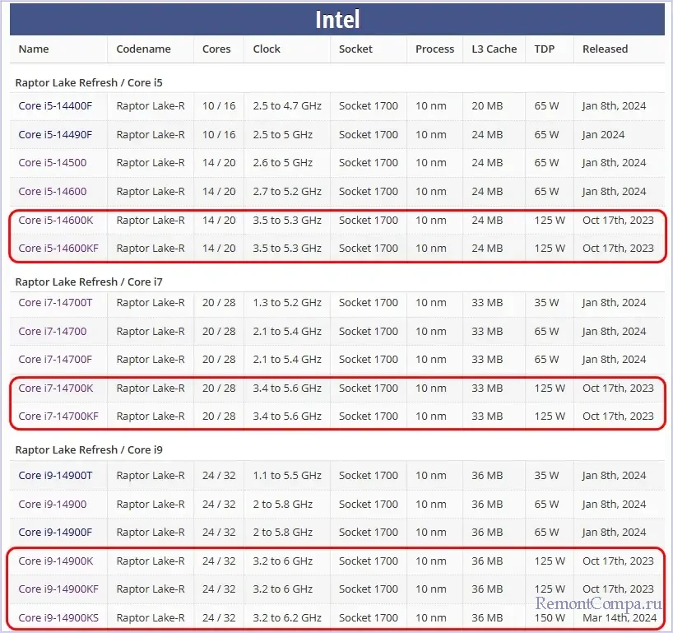Open the Core i5-14600KF page link
Viewport: 673px width, 633px height.
(58, 248)
